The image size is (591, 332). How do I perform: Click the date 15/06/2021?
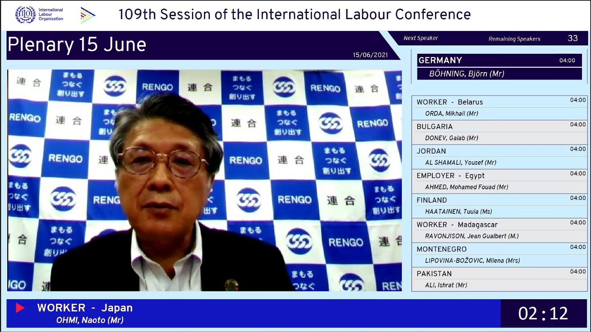click(370, 55)
